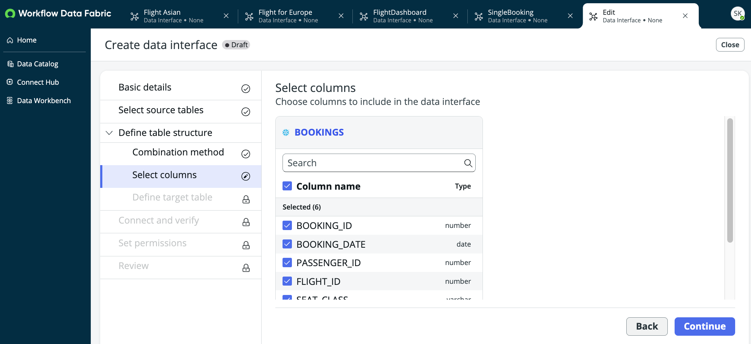Click the Select columns in-progress edit icon
Image resolution: width=751 pixels, height=344 pixels.
pyautogui.click(x=246, y=176)
